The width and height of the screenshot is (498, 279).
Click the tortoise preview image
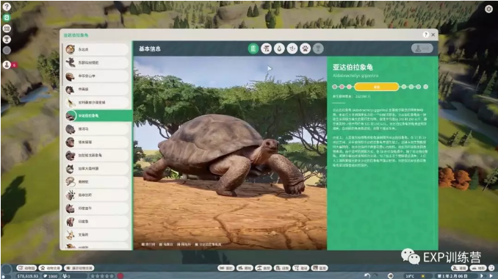click(x=230, y=153)
